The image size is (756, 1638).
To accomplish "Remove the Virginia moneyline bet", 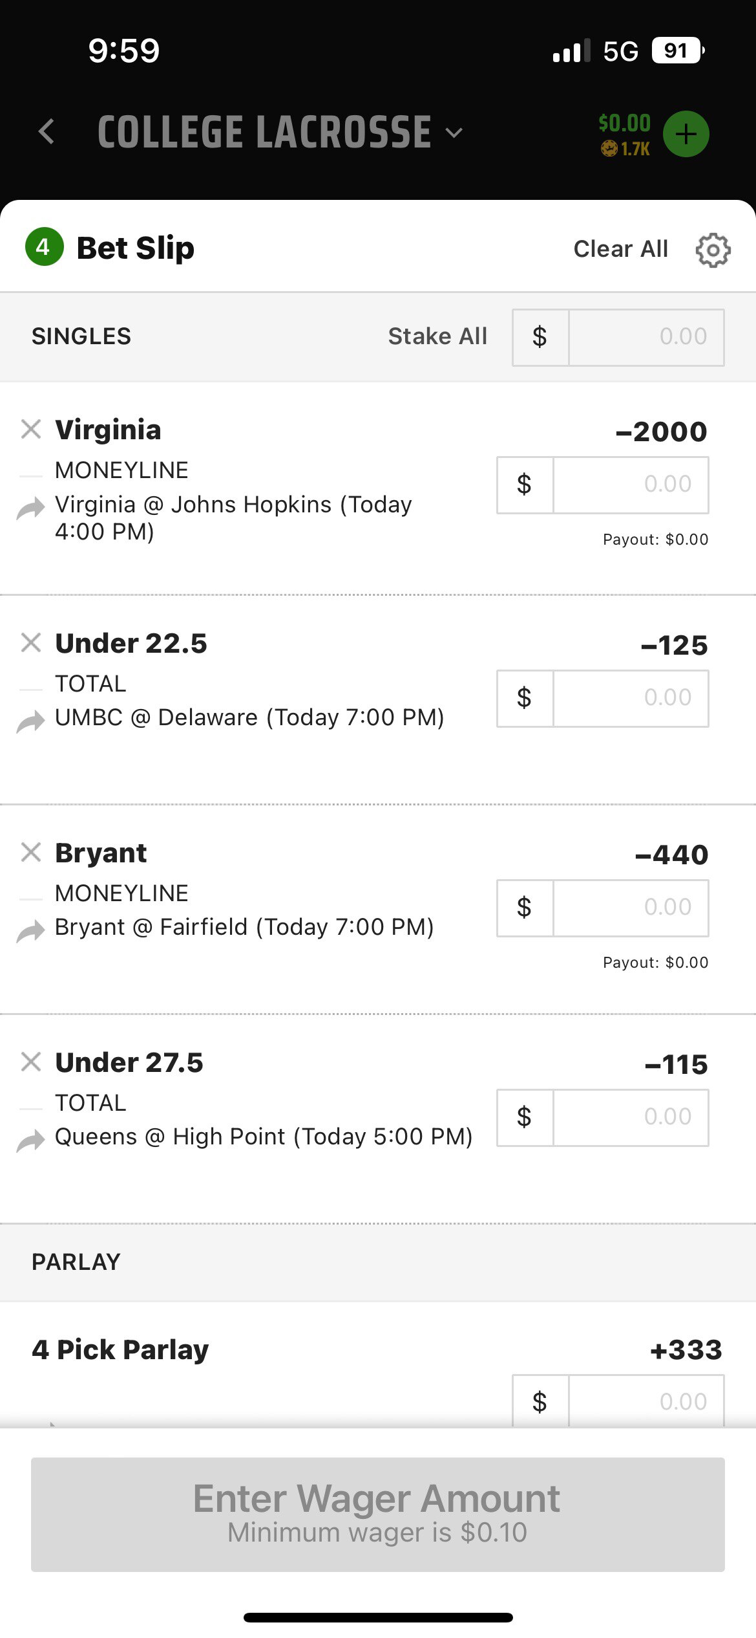I will (31, 429).
